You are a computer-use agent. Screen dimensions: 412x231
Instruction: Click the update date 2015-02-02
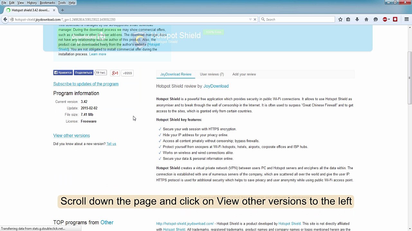pyautogui.click(x=89, y=108)
